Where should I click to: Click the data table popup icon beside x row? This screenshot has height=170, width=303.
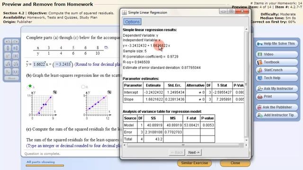(x=106, y=47)
